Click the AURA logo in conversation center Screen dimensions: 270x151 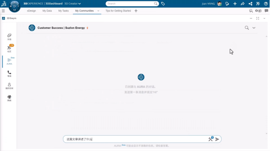(x=141, y=77)
